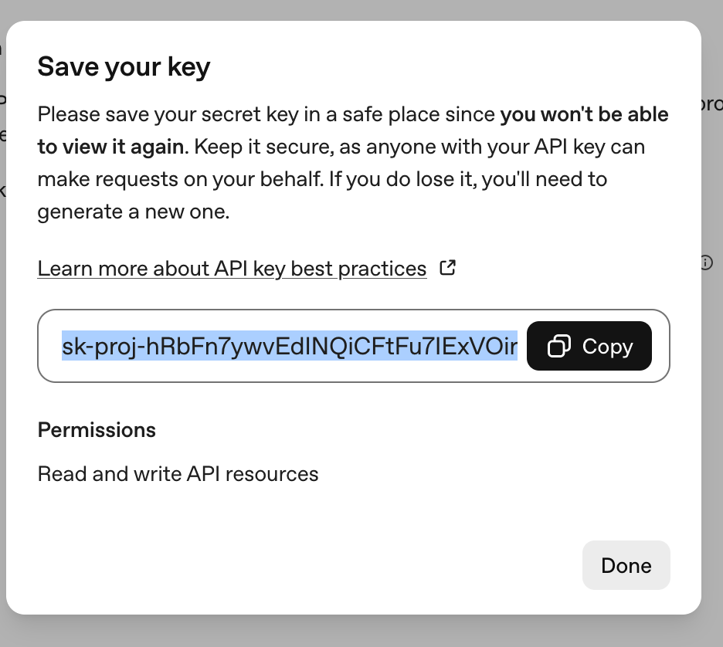Click the Read and write API resources text
This screenshot has height=647, width=723.
178,473
